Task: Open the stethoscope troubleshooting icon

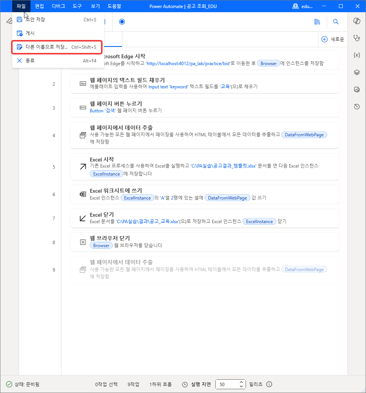Action: [357, 38]
